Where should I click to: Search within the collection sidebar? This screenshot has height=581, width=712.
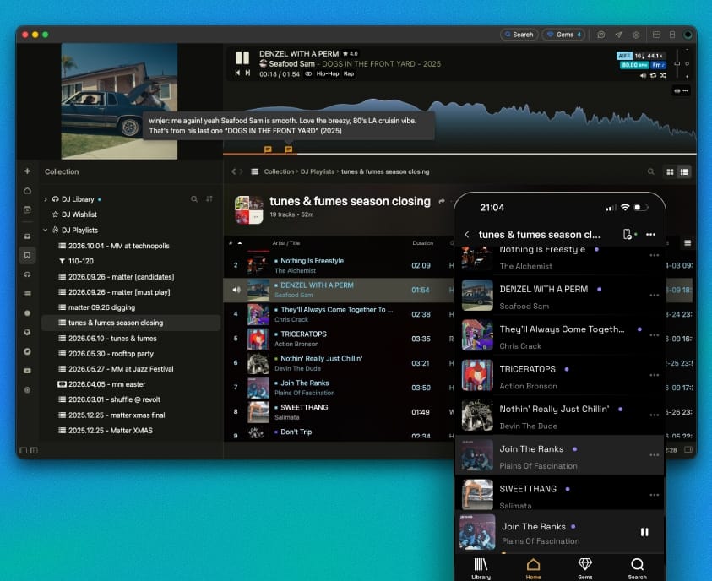pos(194,199)
